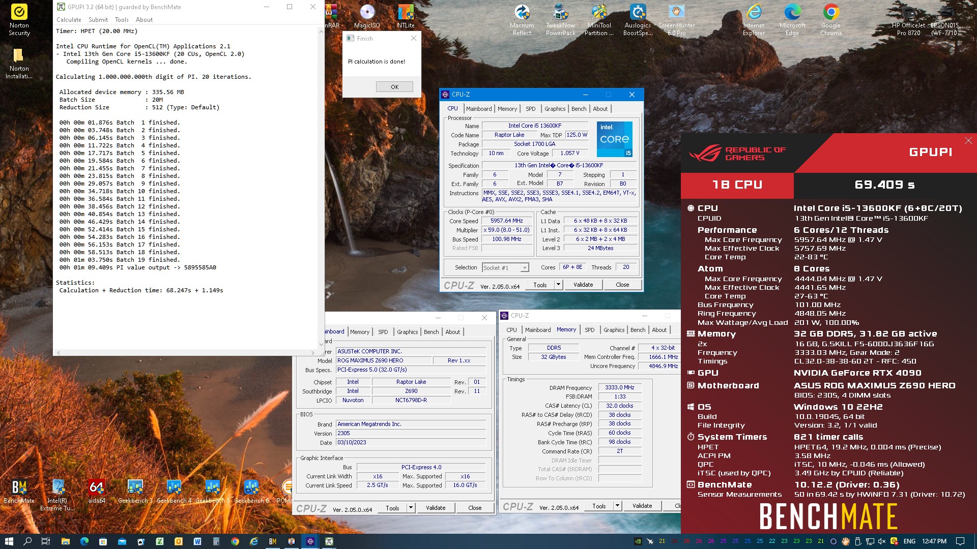Open Macrium Reflect desktop icon
This screenshot has height=549, width=977.
pyautogui.click(x=522, y=20)
